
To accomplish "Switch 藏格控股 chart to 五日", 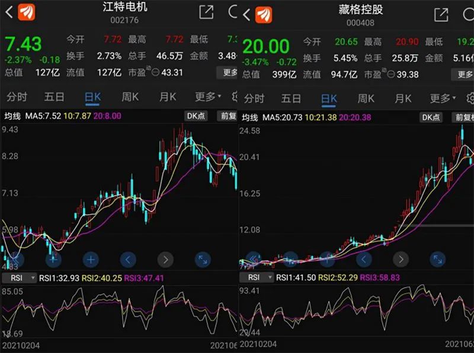I will click(x=292, y=99).
